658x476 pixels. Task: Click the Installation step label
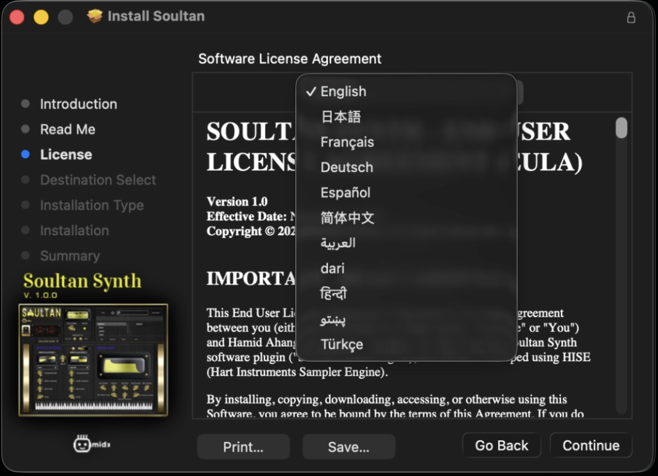click(74, 230)
